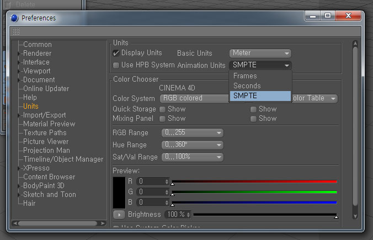The image size is (373, 240).
Task: Select Help in the preferences tree
Action: click(x=30, y=98)
